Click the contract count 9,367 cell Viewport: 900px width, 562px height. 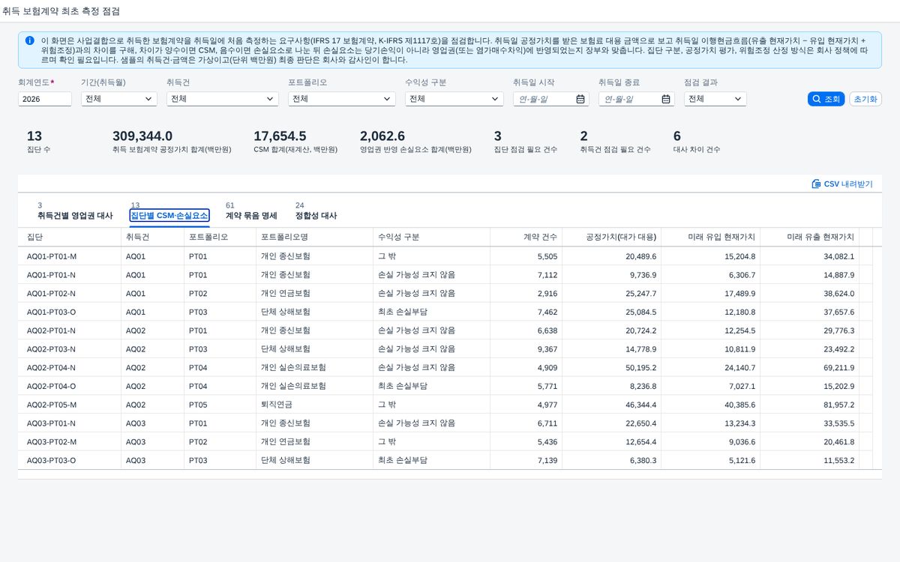click(526, 349)
